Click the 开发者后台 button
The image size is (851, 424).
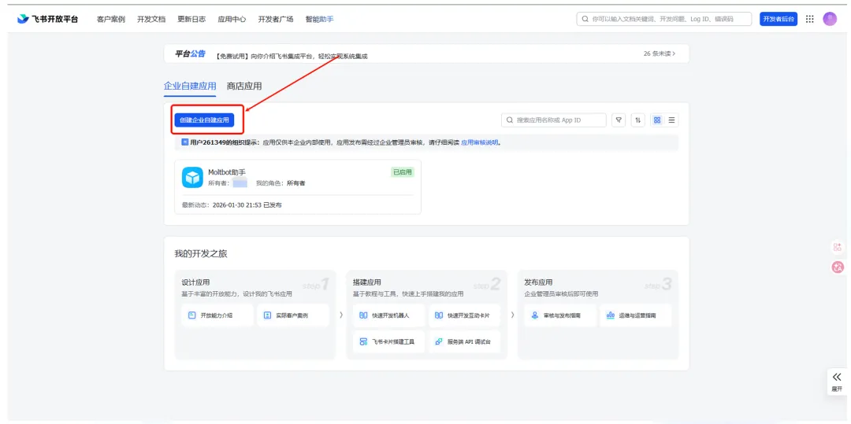coord(779,19)
